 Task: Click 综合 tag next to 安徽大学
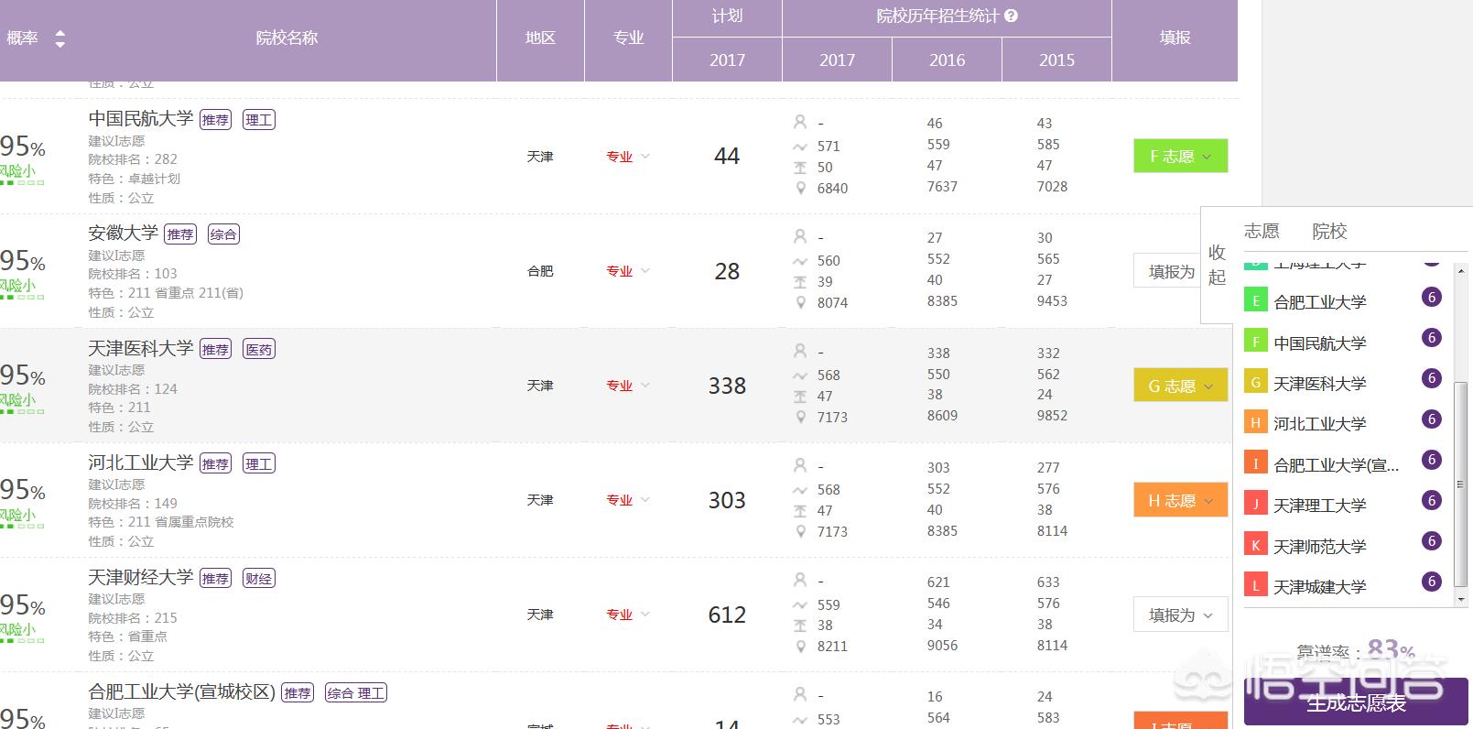tap(223, 234)
